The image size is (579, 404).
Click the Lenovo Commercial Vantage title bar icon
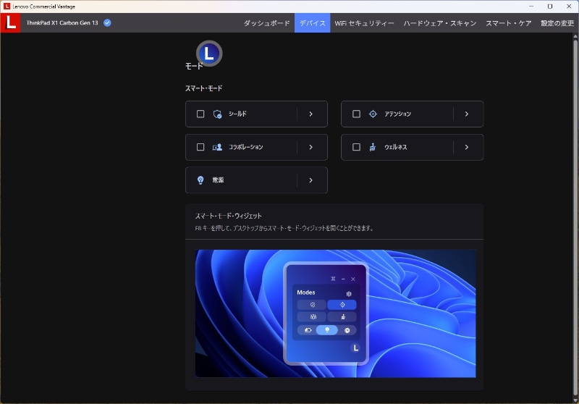pos(7,7)
